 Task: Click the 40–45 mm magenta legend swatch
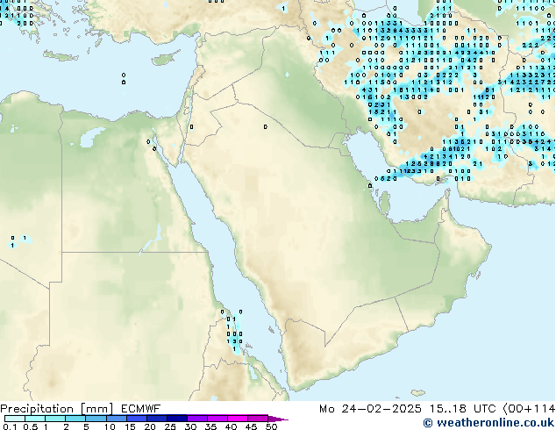(238, 419)
